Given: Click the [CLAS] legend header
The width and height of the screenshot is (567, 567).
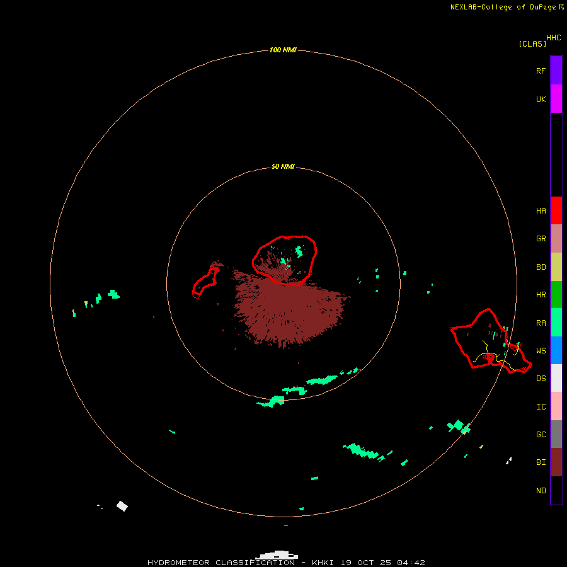Looking at the screenshot, I should tap(532, 43).
